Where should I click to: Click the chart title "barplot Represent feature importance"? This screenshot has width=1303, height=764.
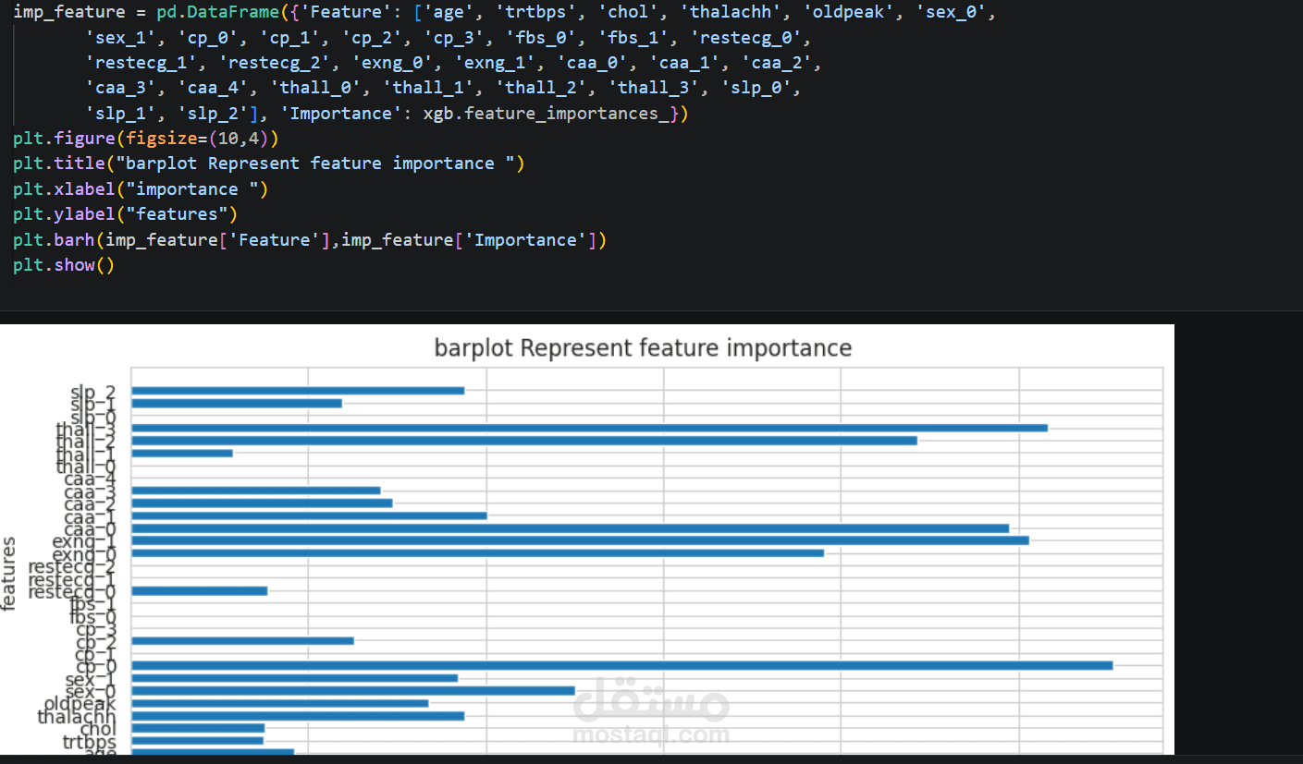[x=643, y=348]
